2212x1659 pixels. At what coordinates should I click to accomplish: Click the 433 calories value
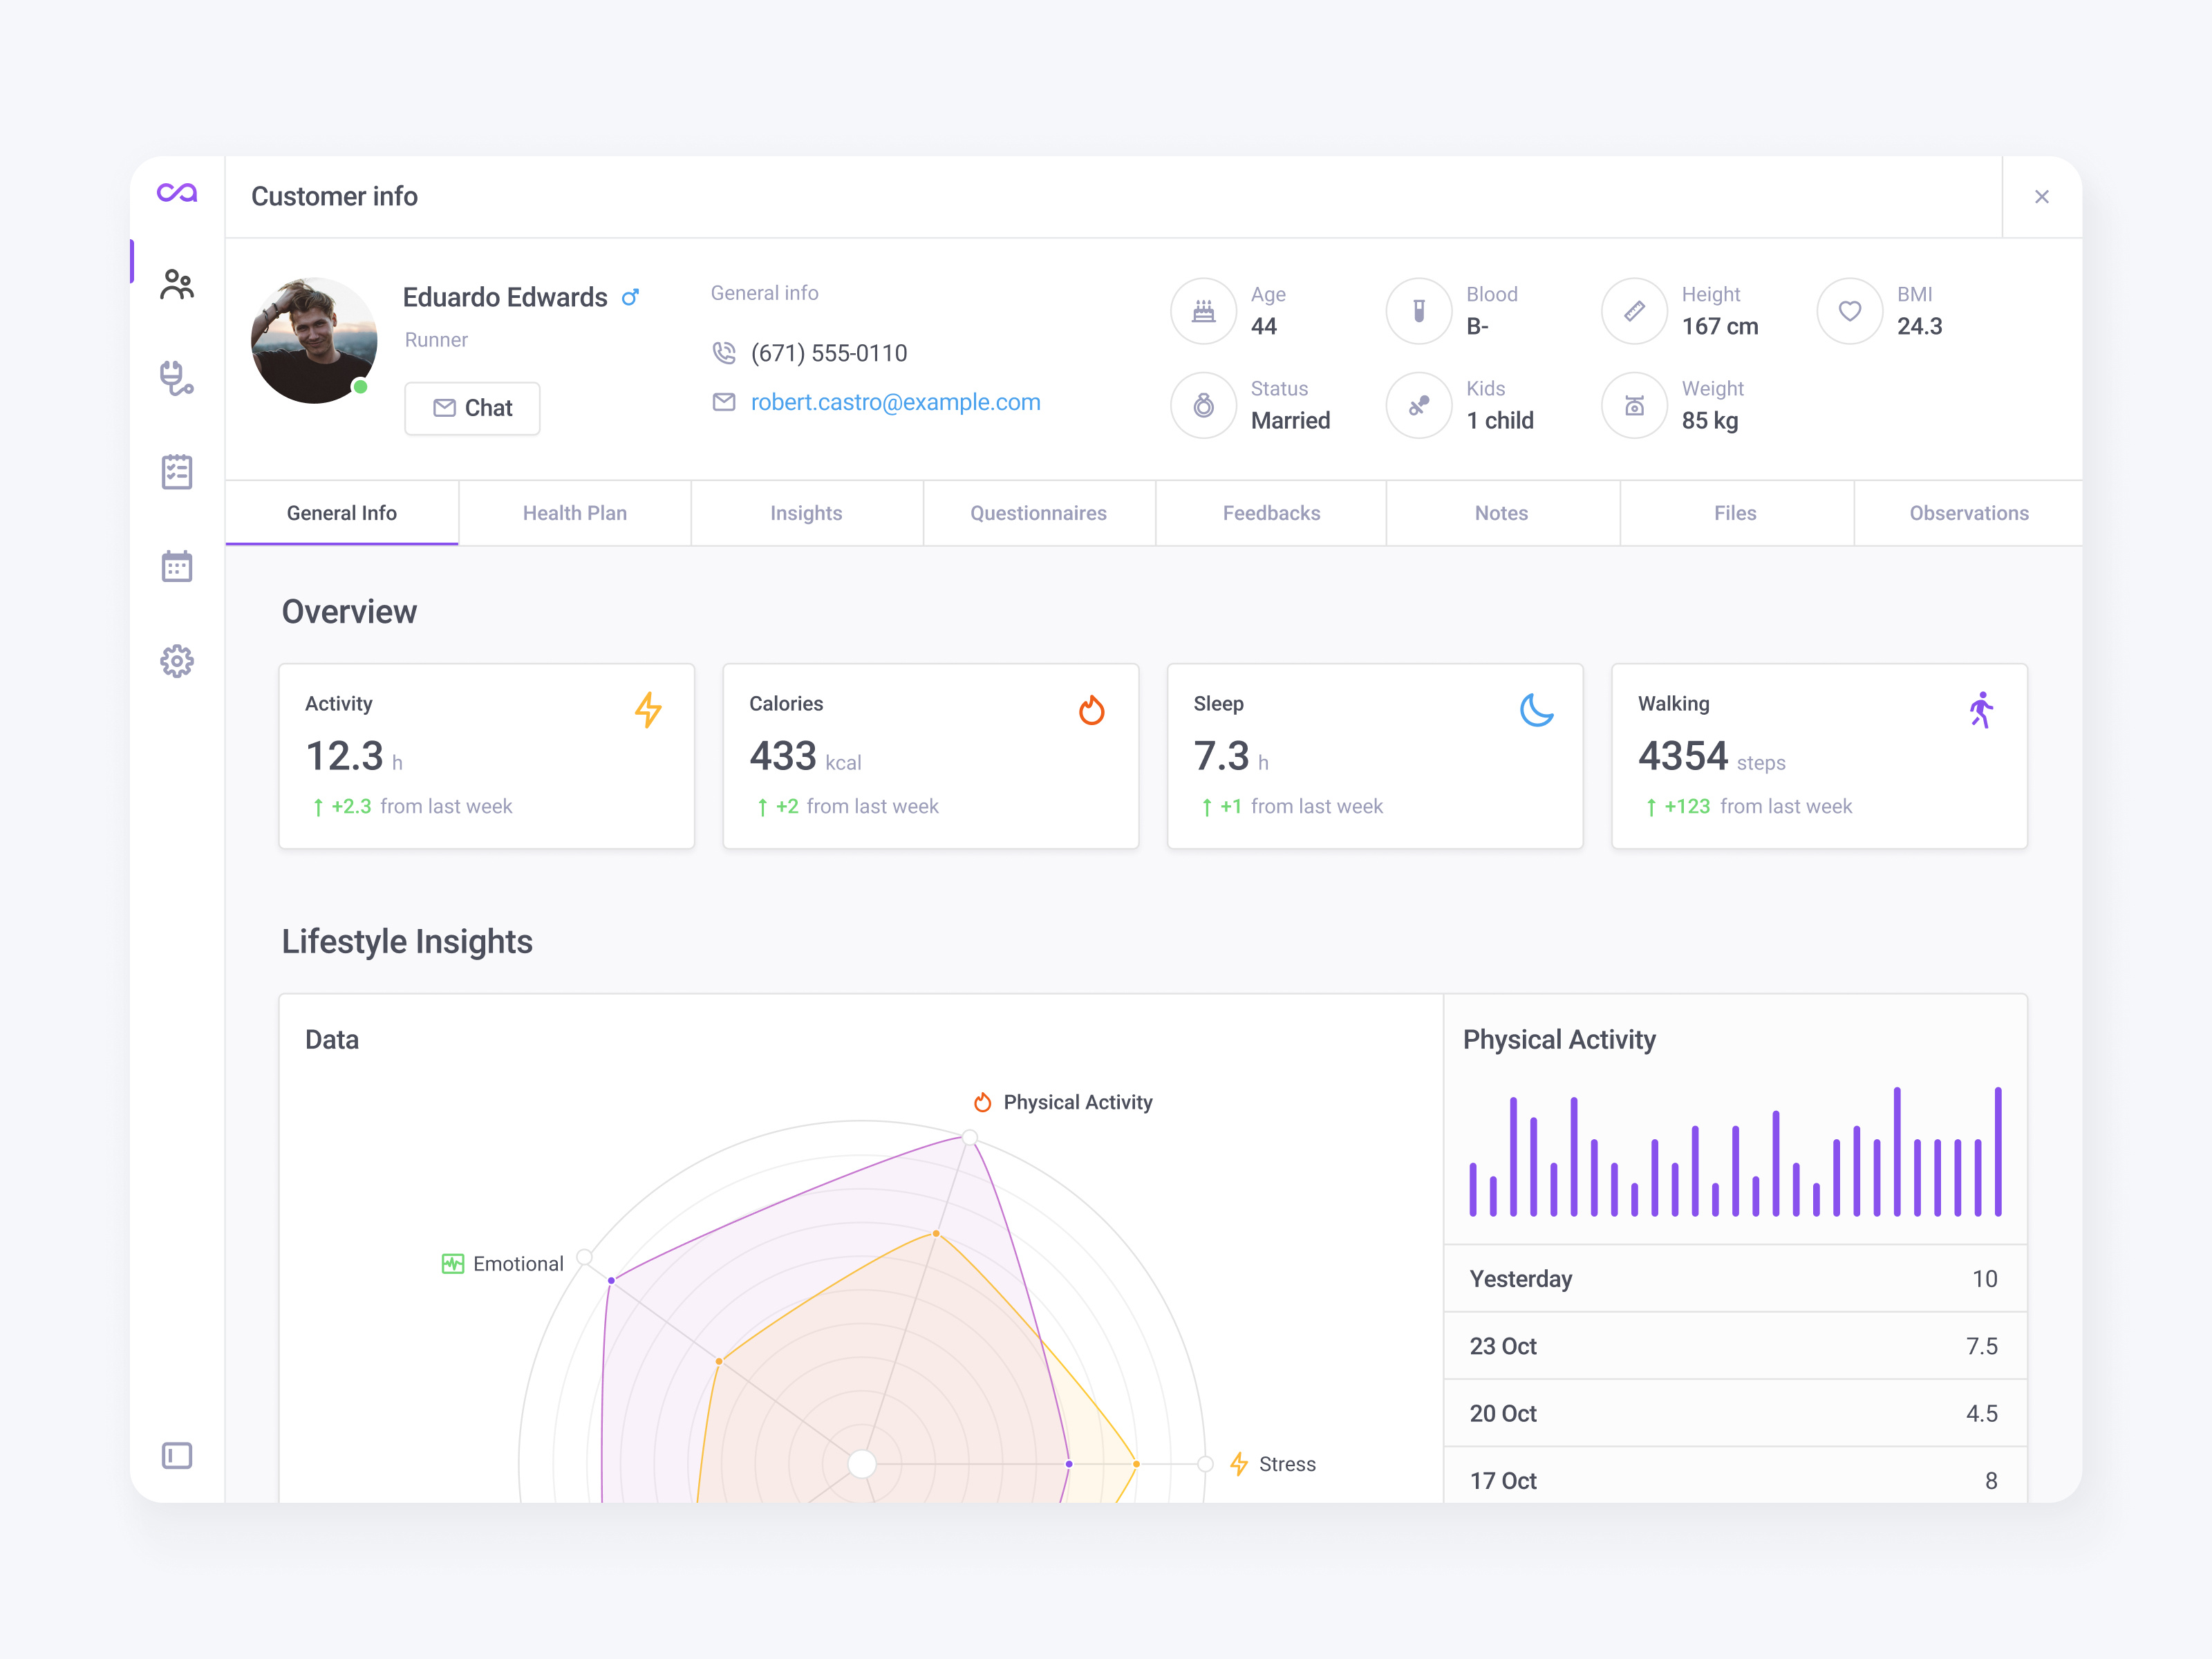(x=783, y=756)
